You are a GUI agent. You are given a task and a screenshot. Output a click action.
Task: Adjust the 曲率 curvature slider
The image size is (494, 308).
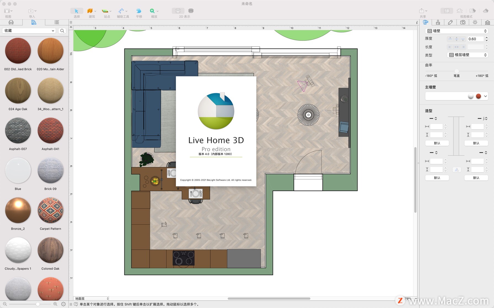[457, 71]
